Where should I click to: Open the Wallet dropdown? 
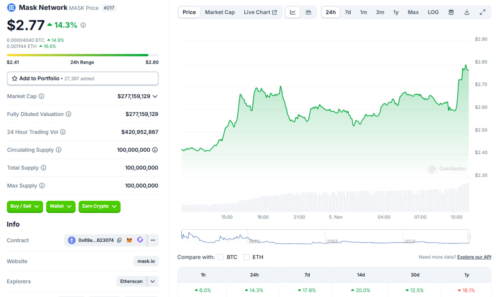pyautogui.click(x=61, y=207)
